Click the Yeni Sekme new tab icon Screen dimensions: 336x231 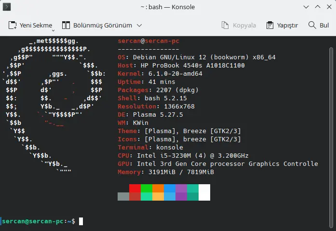point(13,25)
